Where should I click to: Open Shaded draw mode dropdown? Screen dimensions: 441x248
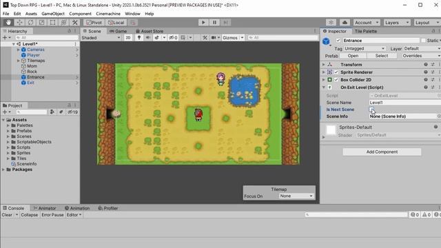point(101,38)
